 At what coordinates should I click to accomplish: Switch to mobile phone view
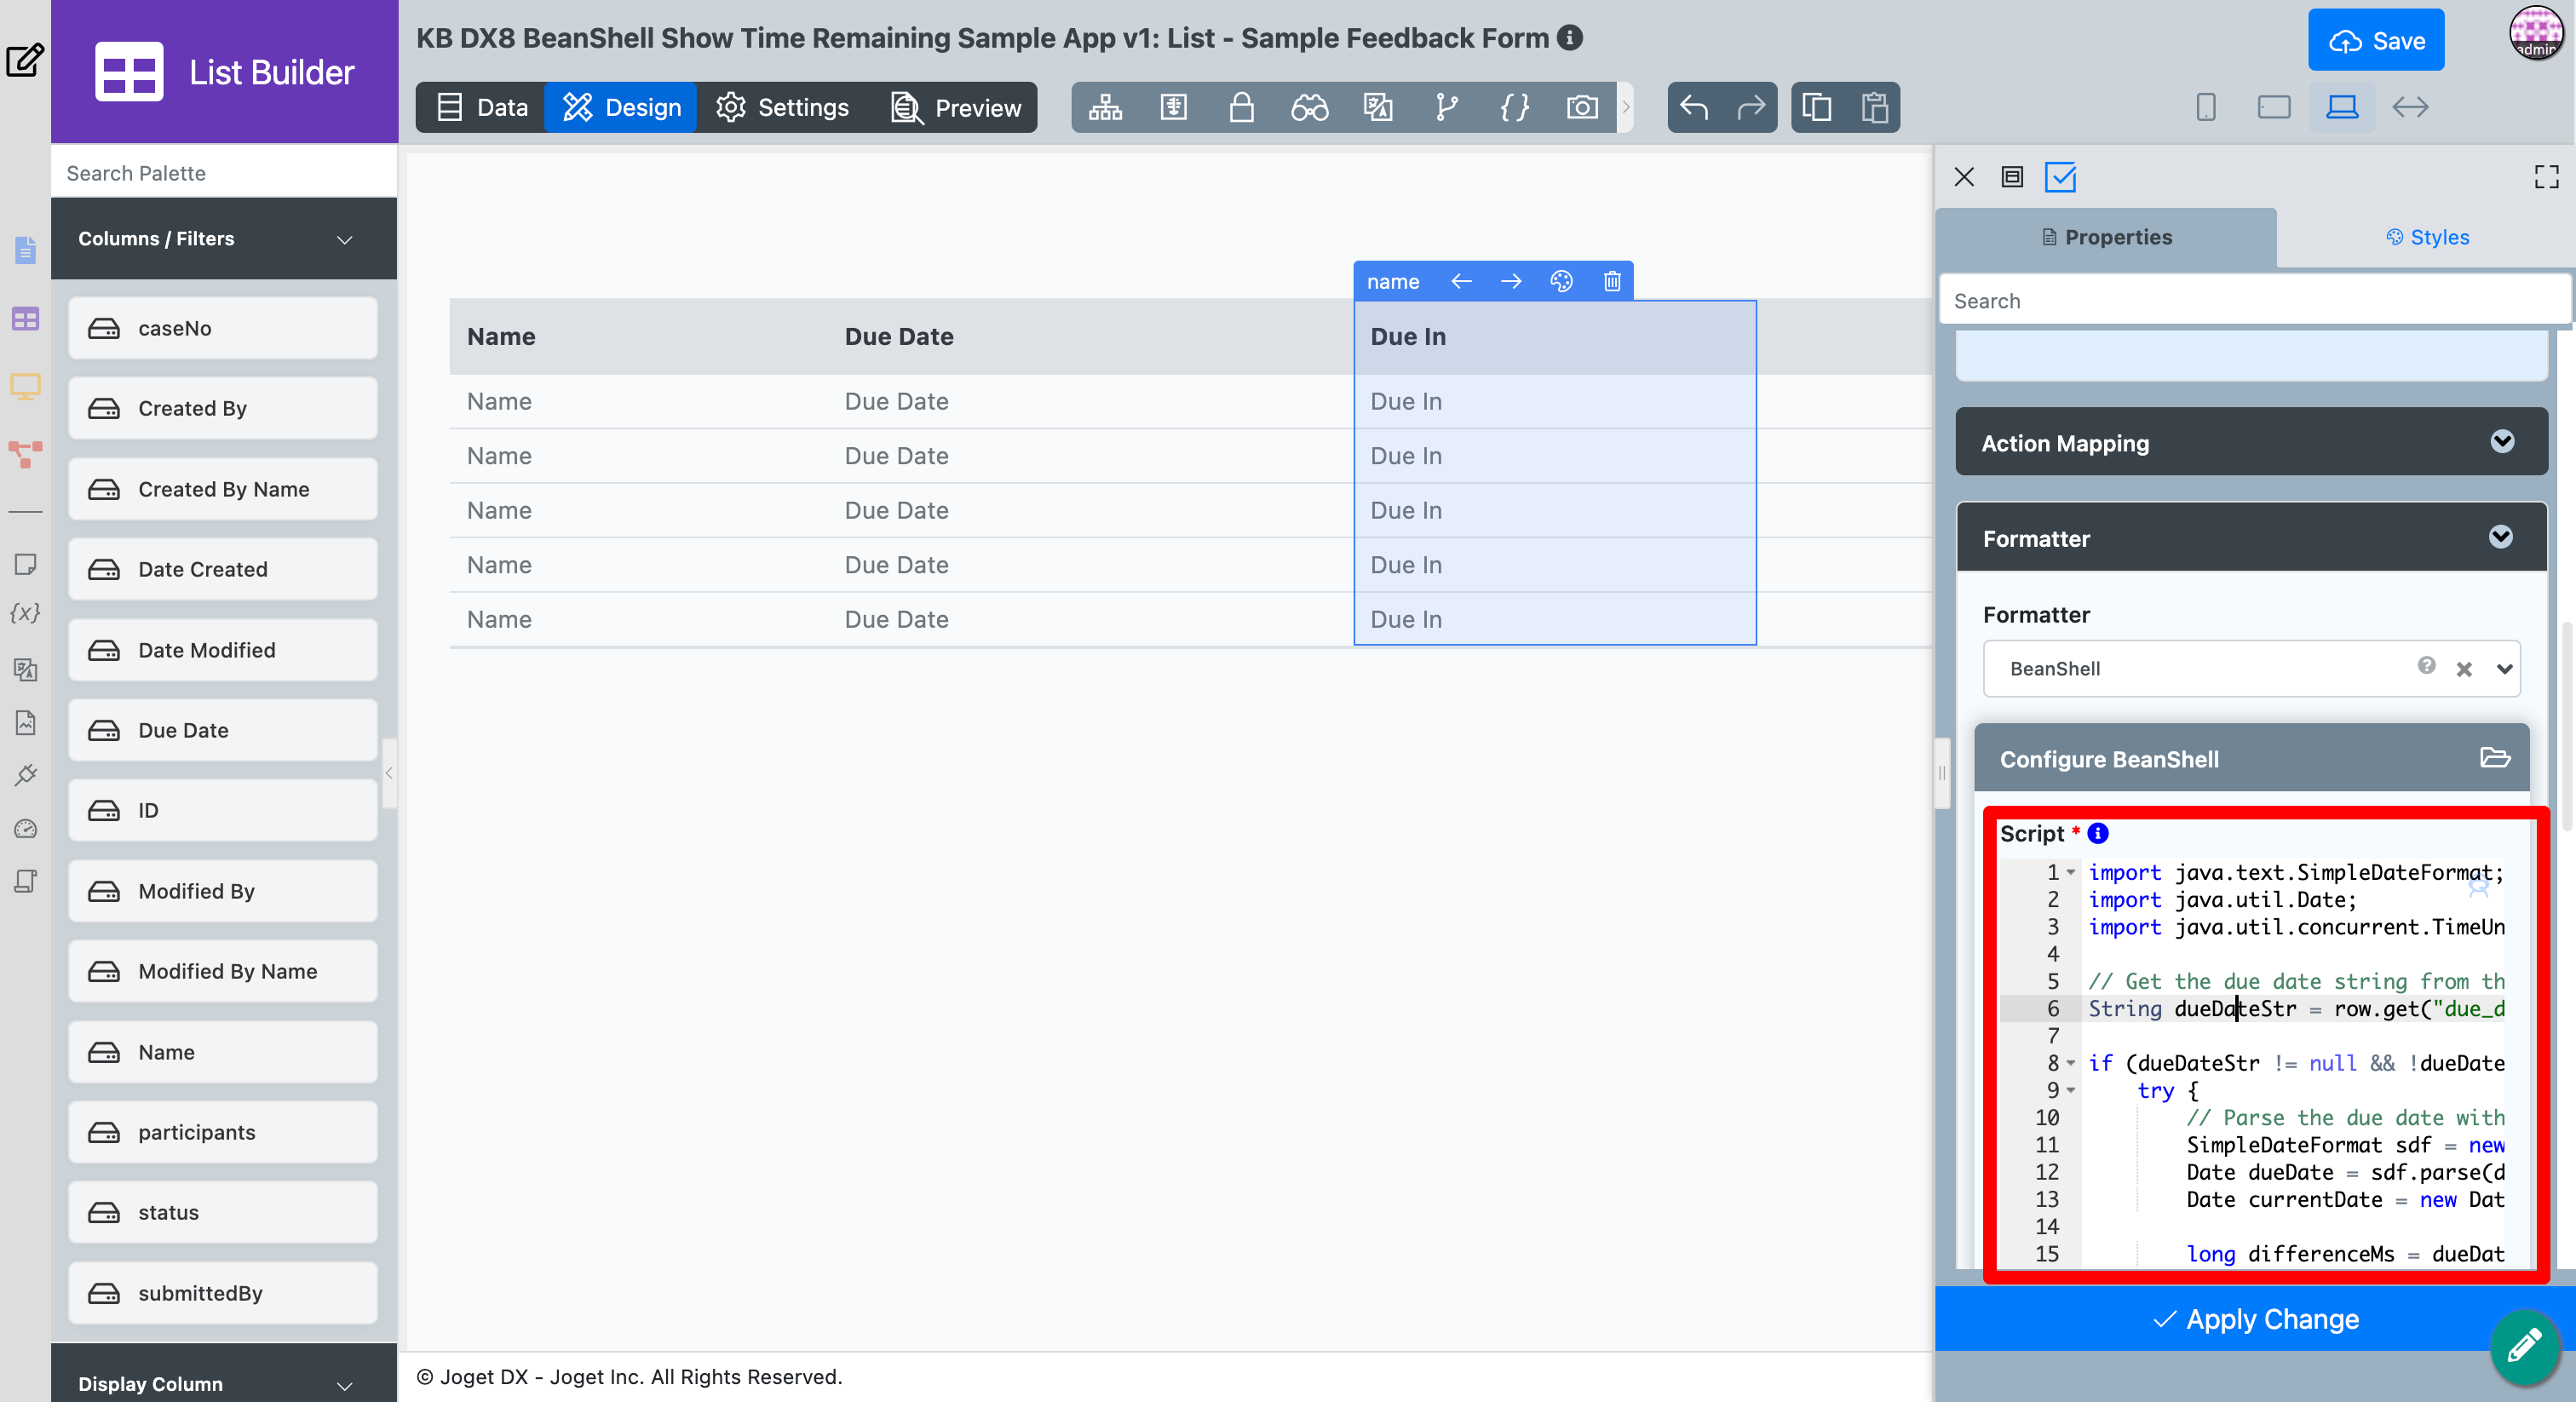coord(2205,107)
